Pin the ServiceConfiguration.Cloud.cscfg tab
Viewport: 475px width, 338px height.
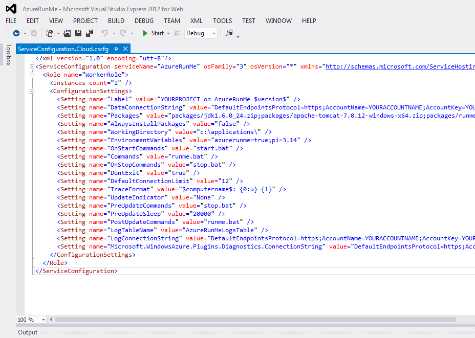(116, 49)
